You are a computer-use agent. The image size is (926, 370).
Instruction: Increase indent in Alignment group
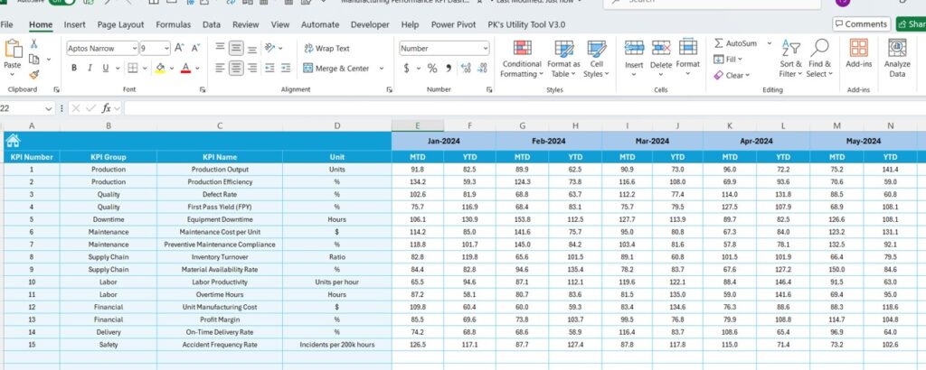(286, 69)
